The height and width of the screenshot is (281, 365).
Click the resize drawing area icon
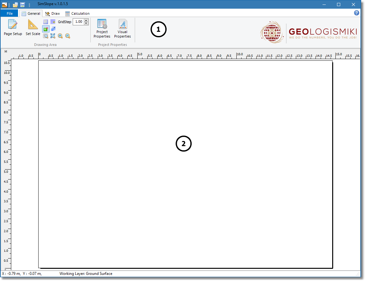(x=53, y=29)
